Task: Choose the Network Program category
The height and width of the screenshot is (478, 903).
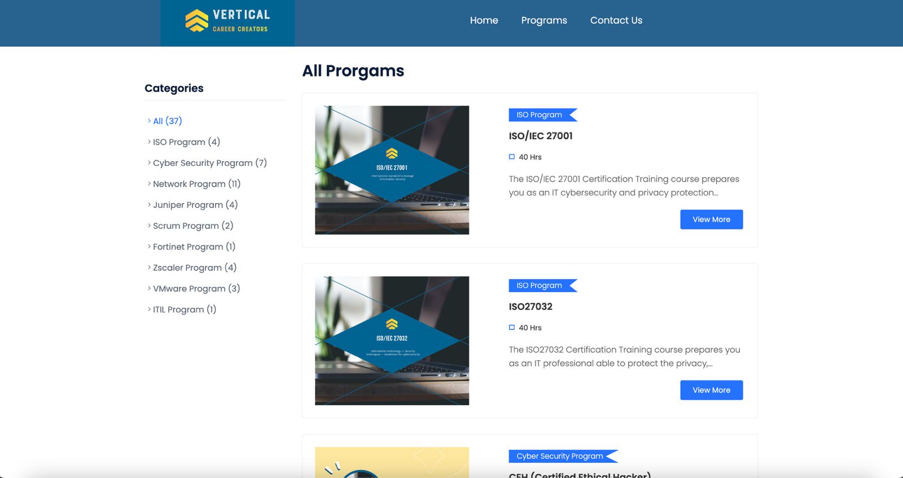Action: [196, 184]
